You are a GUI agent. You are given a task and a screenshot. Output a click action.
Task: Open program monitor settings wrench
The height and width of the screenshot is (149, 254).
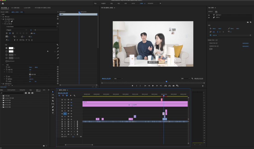pyautogui.click(x=192, y=78)
